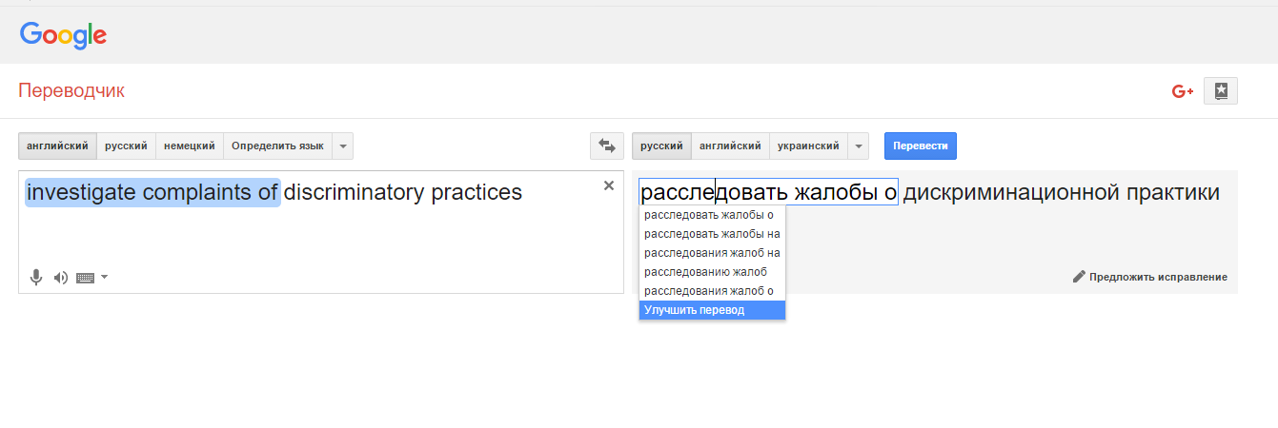Open the virtual keyboard icon
1278x428 pixels.
[85, 278]
